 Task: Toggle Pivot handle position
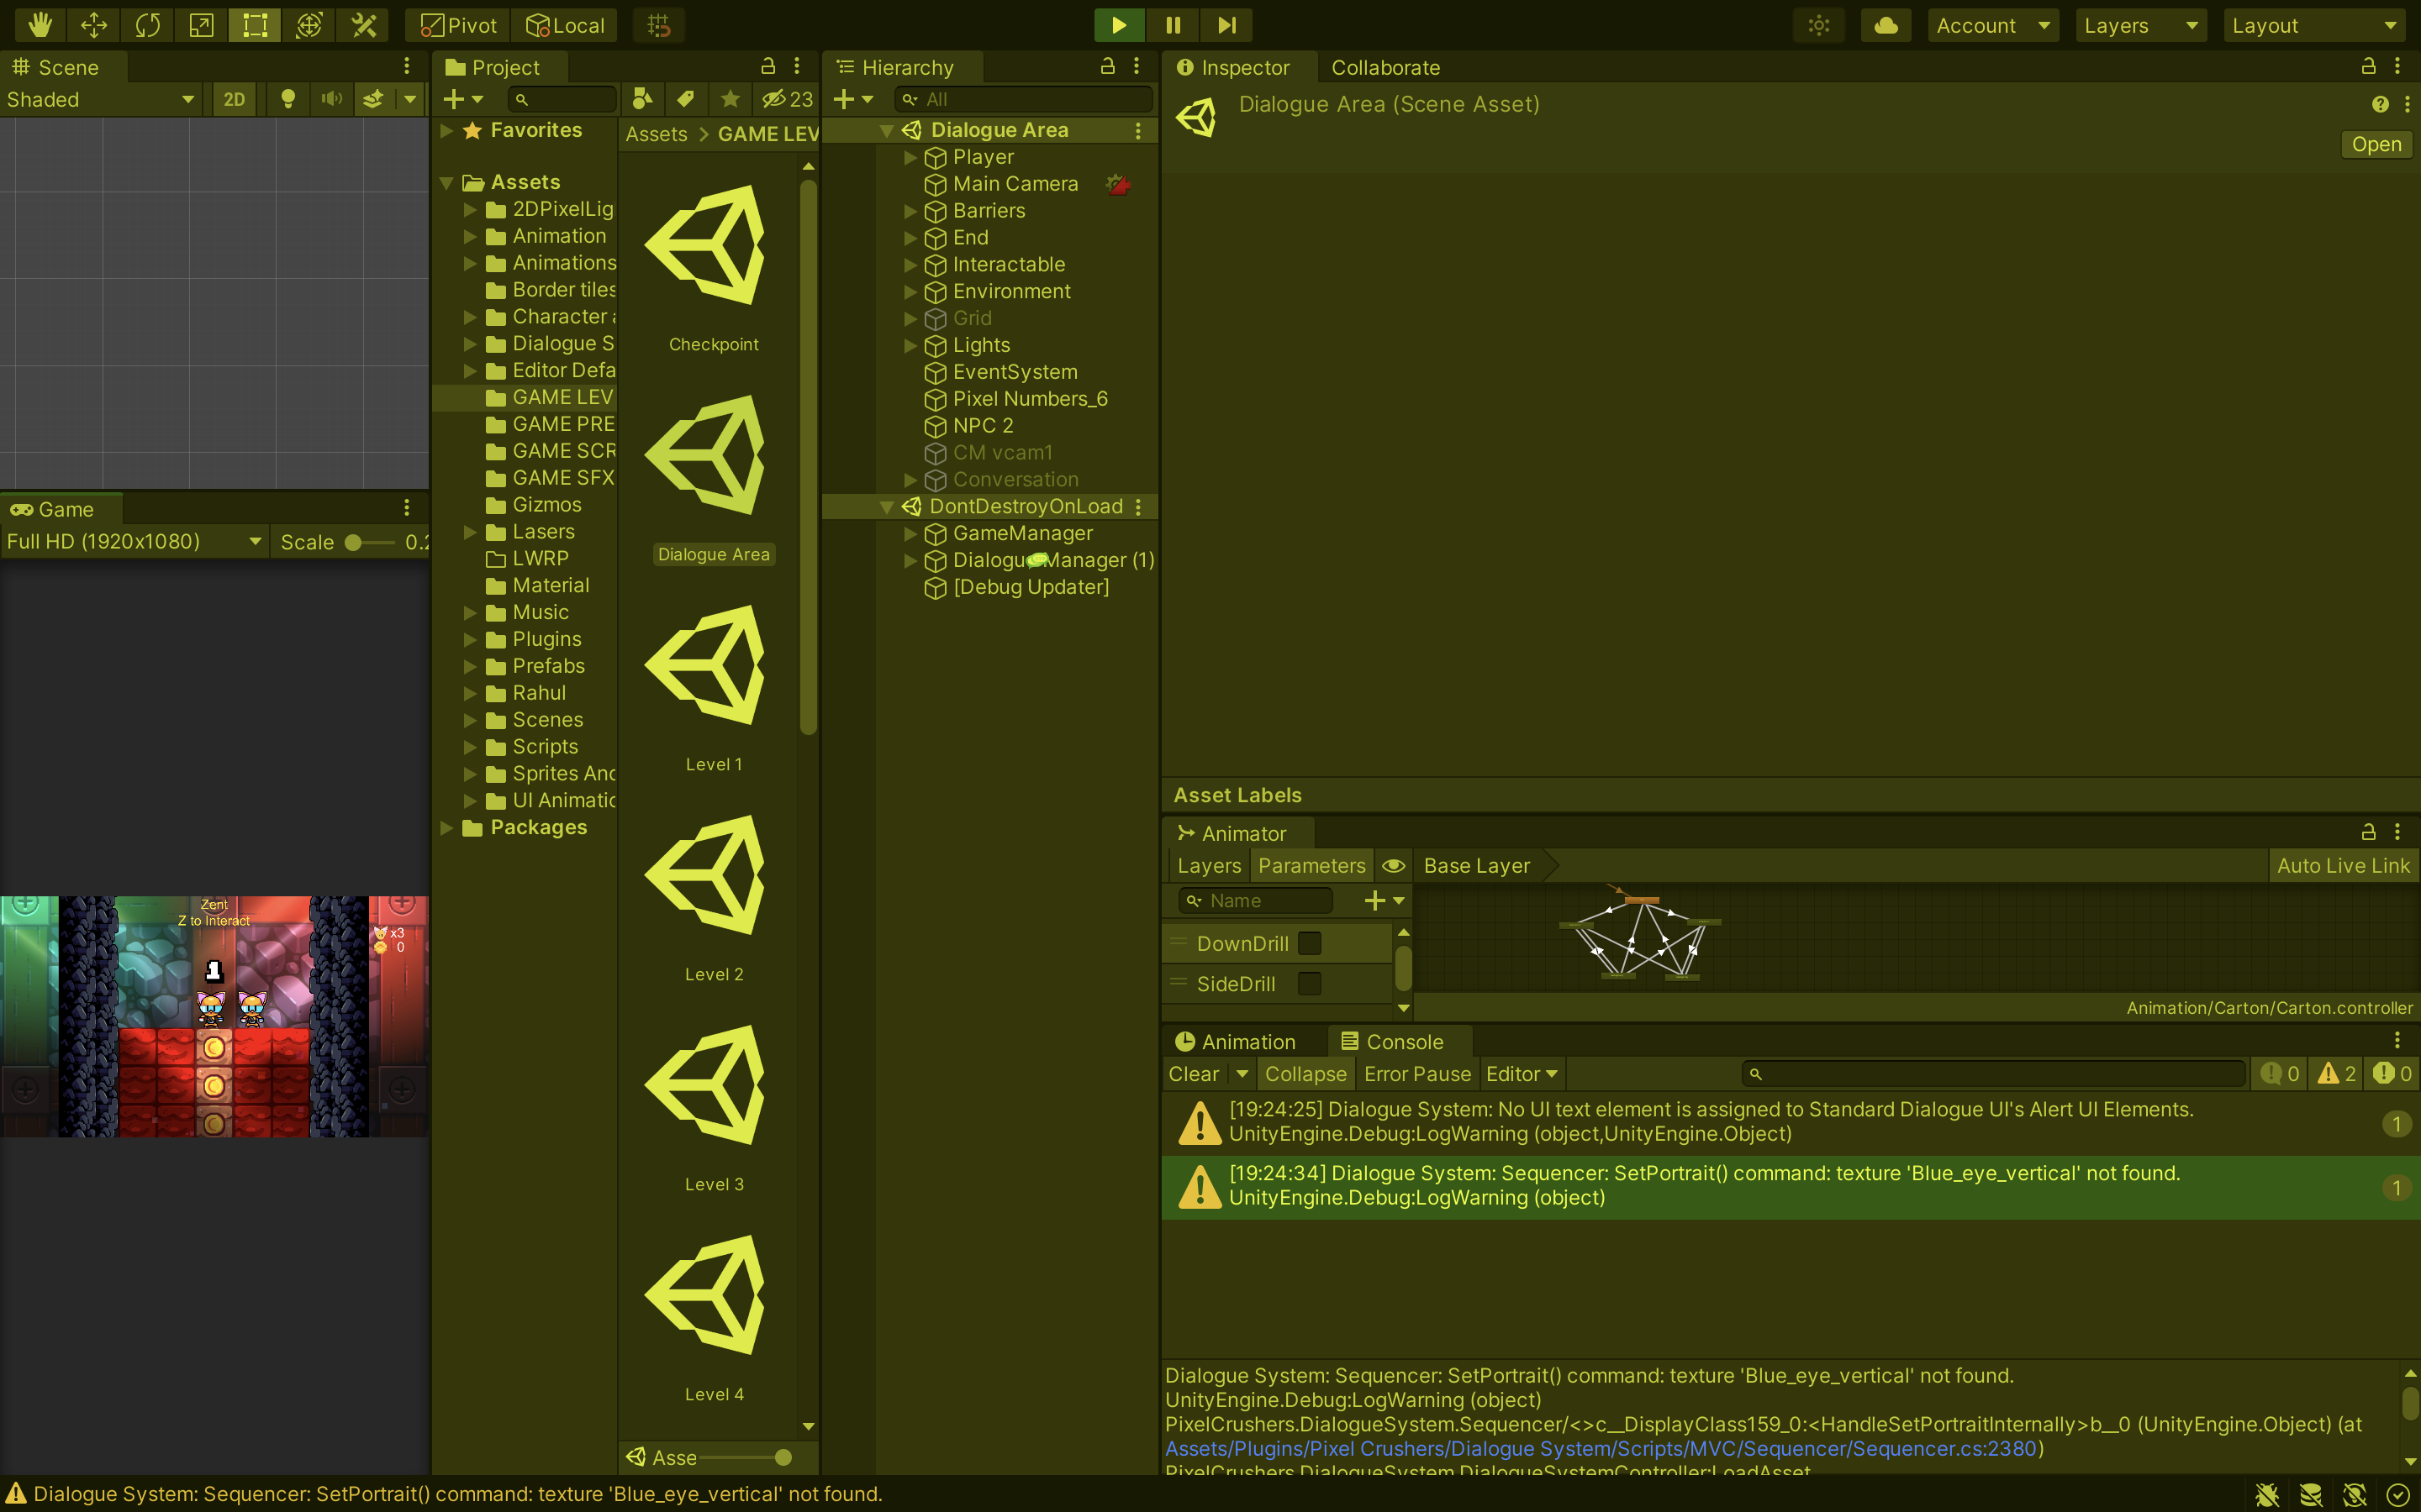[x=459, y=25]
